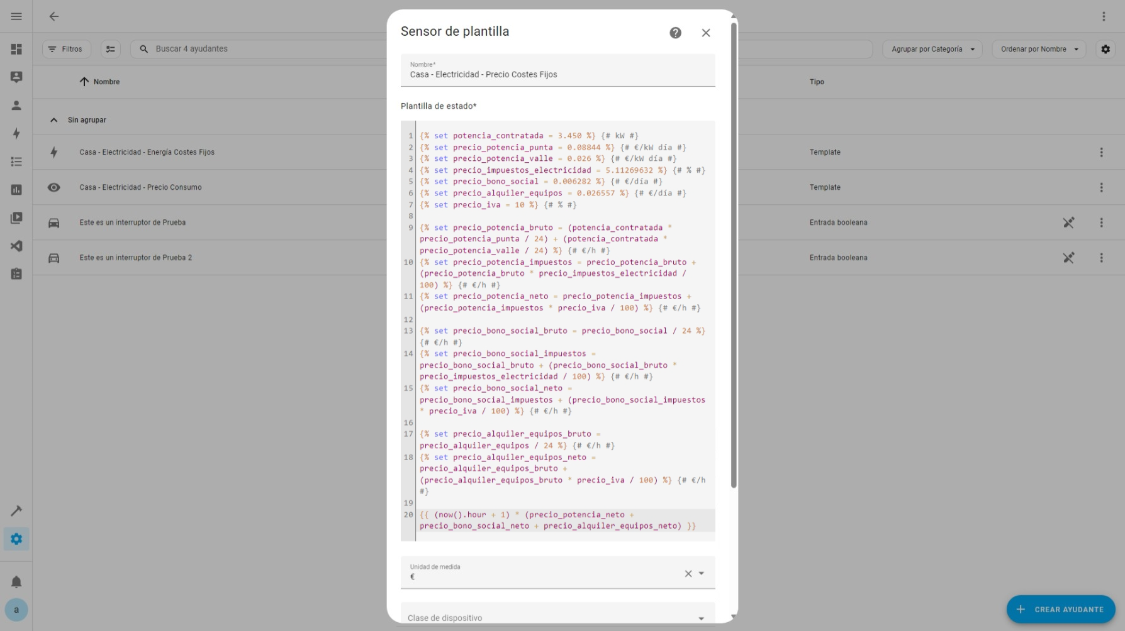Open Developer tools hammer icon
Viewport: 1125px width, 631px height.
coord(16,510)
